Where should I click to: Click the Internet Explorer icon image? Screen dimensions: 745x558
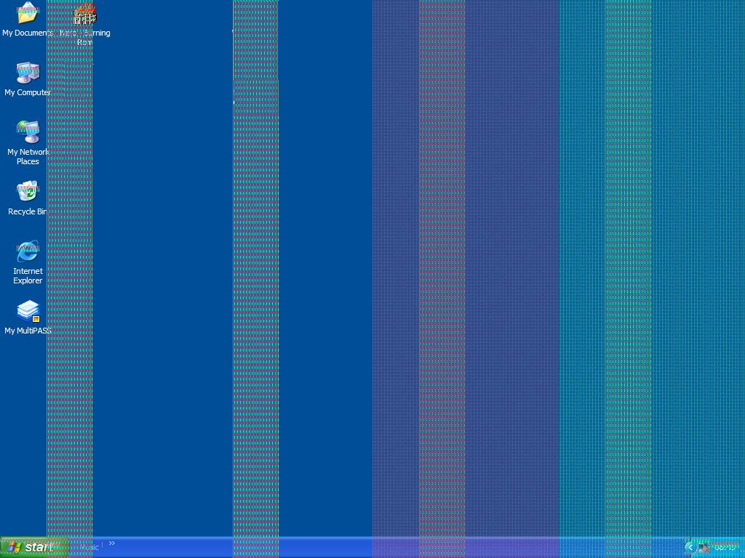[x=28, y=251]
